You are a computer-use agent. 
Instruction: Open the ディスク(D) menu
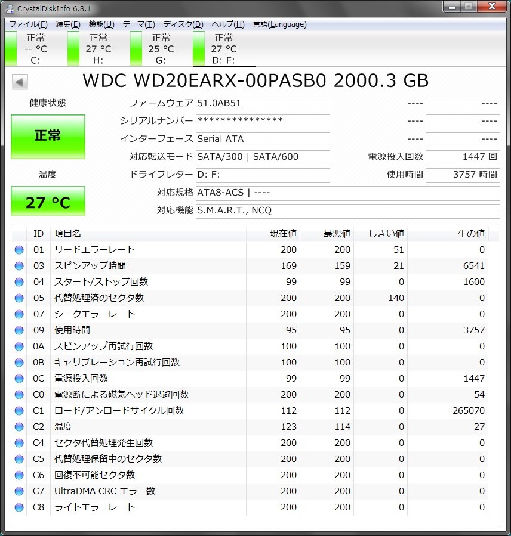click(x=182, y=24)
